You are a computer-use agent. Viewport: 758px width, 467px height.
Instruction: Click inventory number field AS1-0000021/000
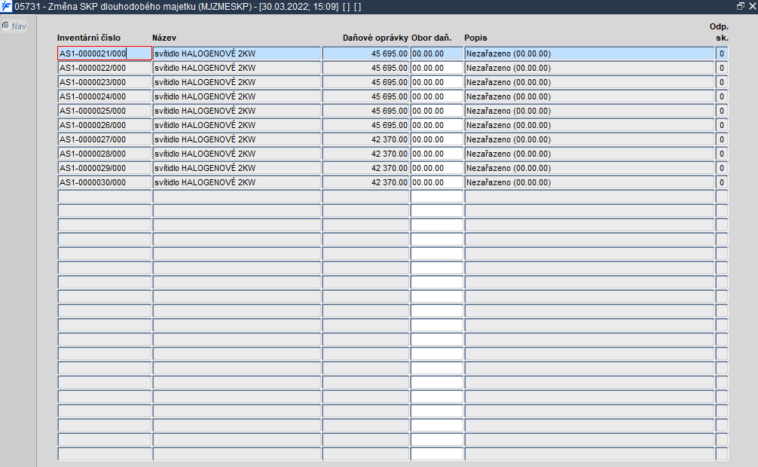click(x=105, y=53)
